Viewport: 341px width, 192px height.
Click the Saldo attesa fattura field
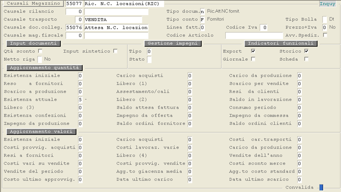190,107
